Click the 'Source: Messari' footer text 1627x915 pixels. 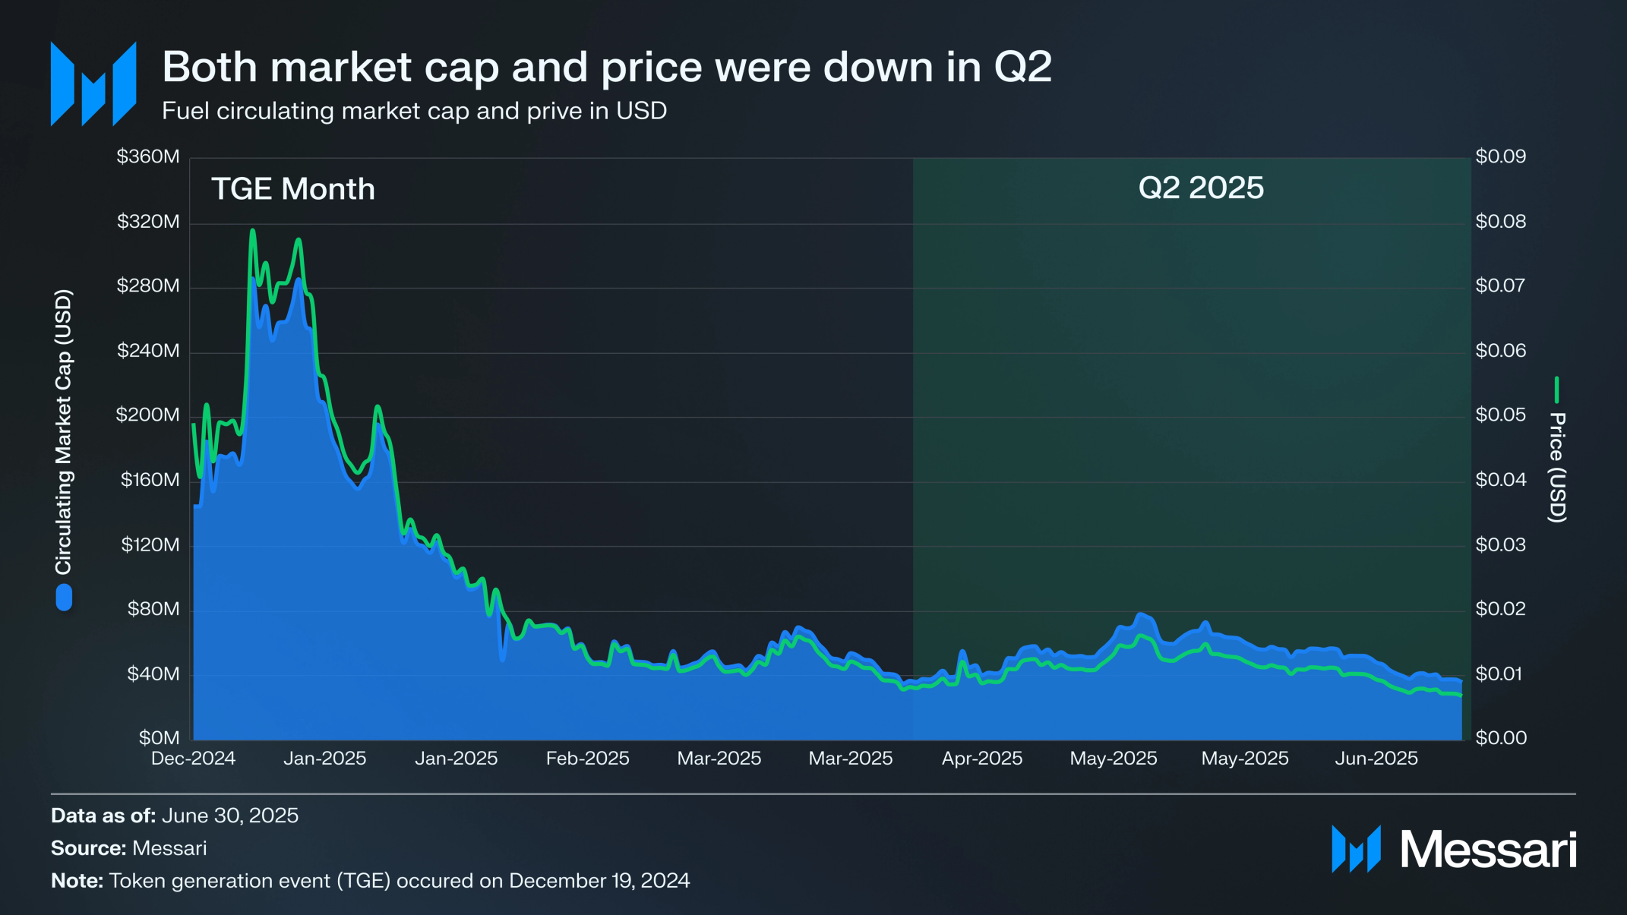[128, 848]
